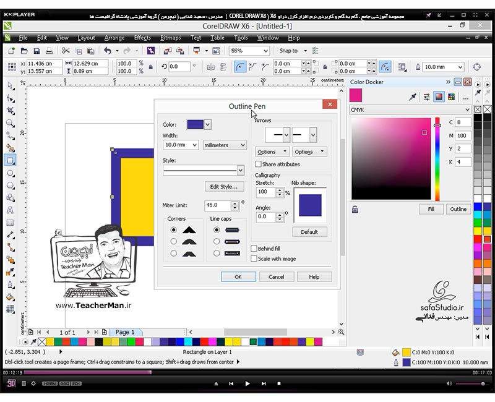Select the beveled corners radio button
Viewport: 495px width, 402px height.
coord(173,253)
